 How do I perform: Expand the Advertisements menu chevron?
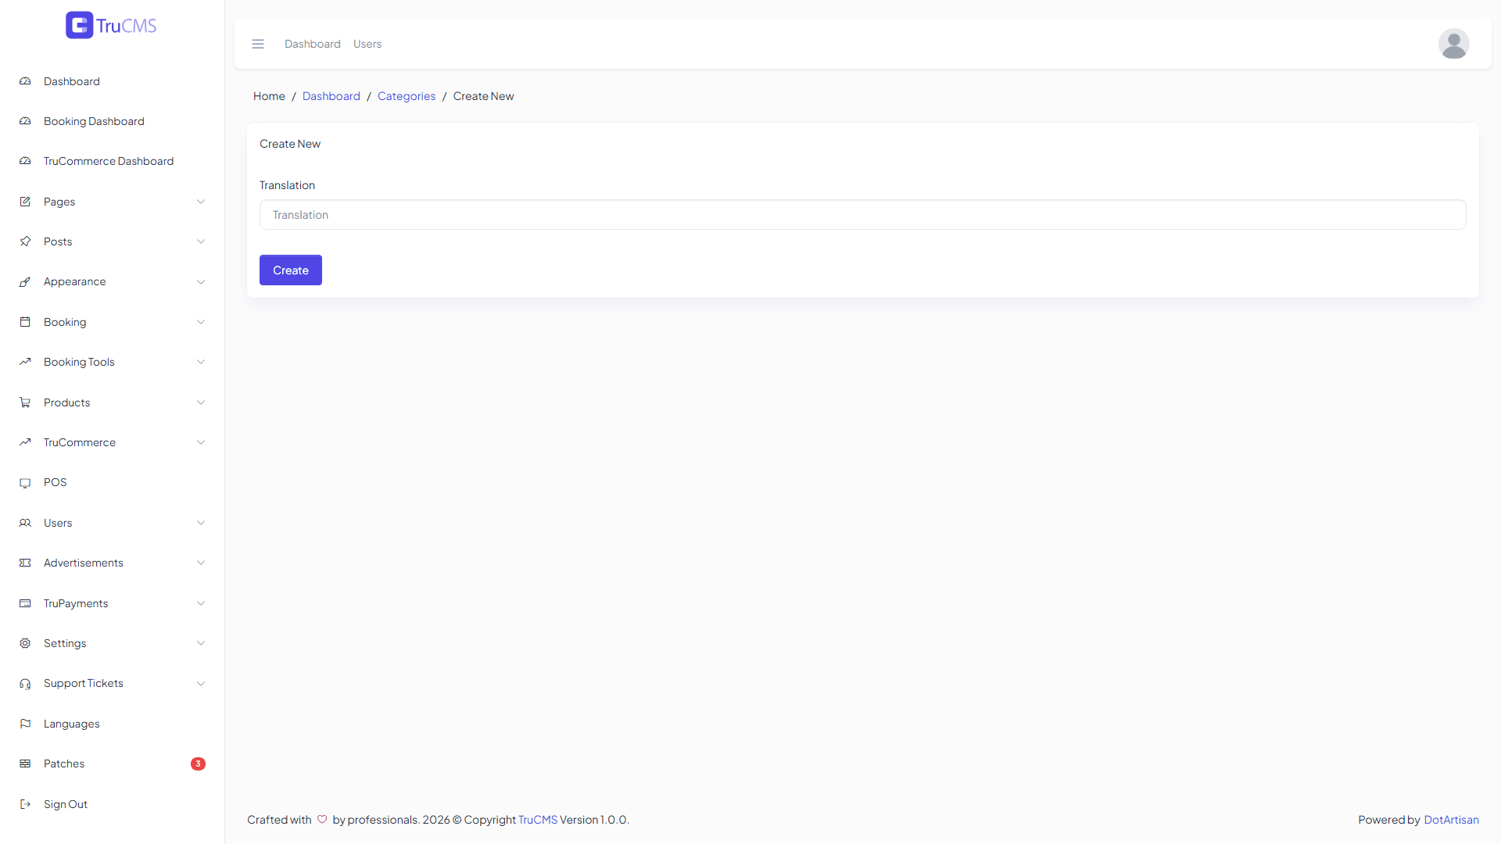pos(201,563)
